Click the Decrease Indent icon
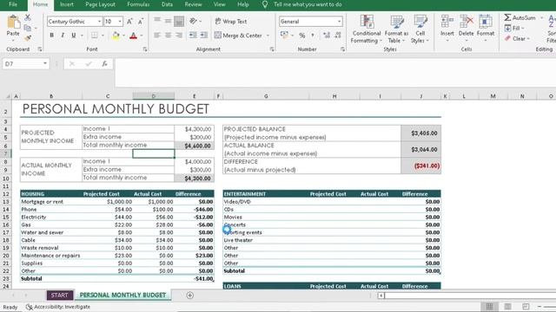 193,36
